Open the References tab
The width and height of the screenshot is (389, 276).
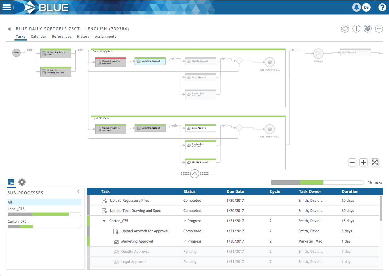(62, 37)
